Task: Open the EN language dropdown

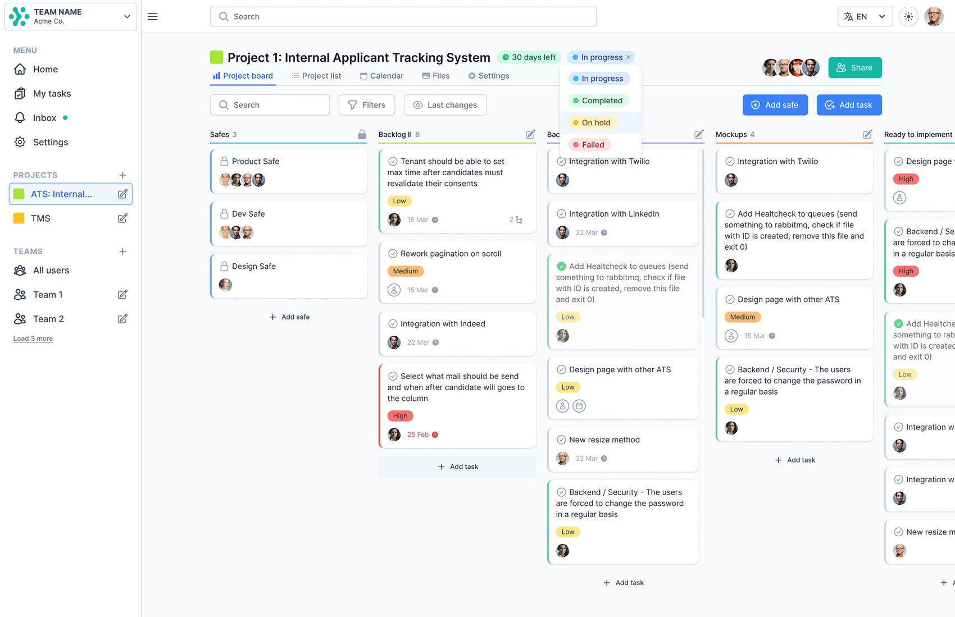Action: (865, 17)
